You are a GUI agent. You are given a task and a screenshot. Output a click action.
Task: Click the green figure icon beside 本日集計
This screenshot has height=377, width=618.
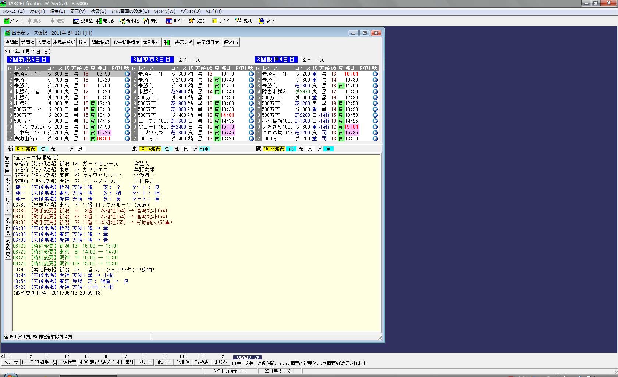tap(167, 43)
